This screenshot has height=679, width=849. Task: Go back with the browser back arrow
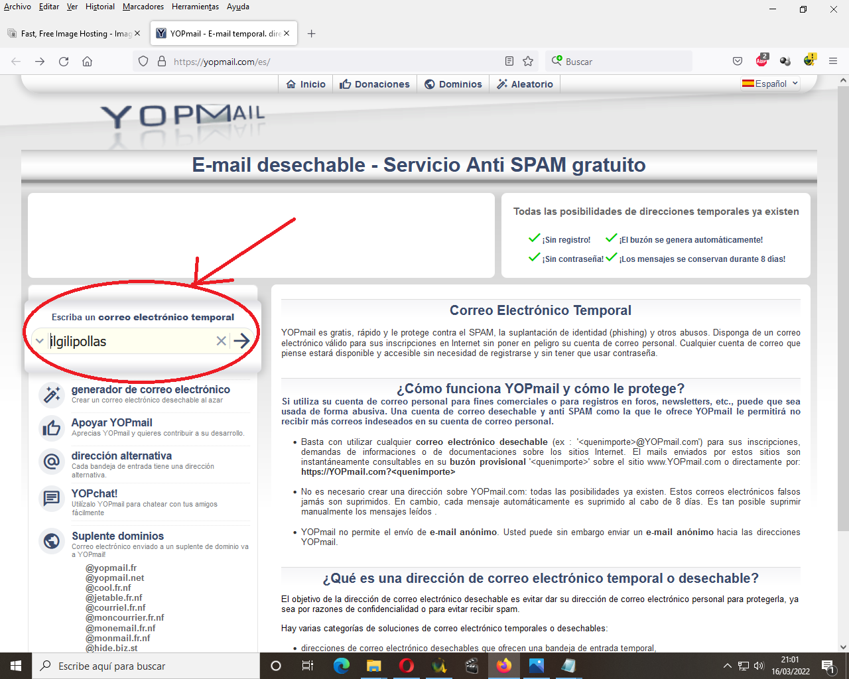[x=16, y=61]
